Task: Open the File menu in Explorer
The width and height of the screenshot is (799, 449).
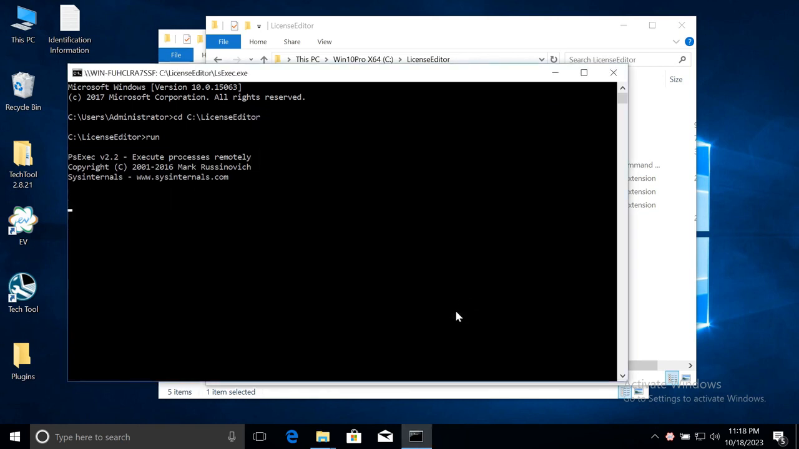Action: pyautogui.click(x=223, y=41)
